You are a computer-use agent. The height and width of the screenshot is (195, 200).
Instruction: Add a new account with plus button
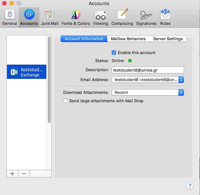(x=12, y=173)
